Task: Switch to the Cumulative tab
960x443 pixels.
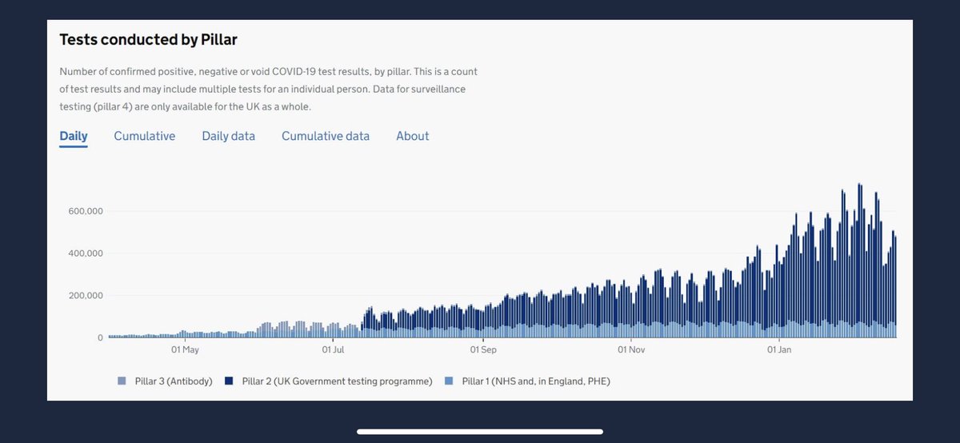Action: 145,136
